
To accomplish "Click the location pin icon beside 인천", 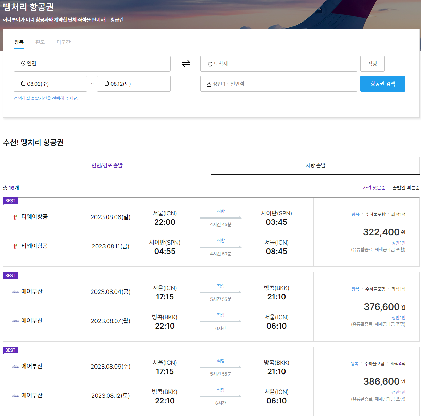I will coord(23,64).
